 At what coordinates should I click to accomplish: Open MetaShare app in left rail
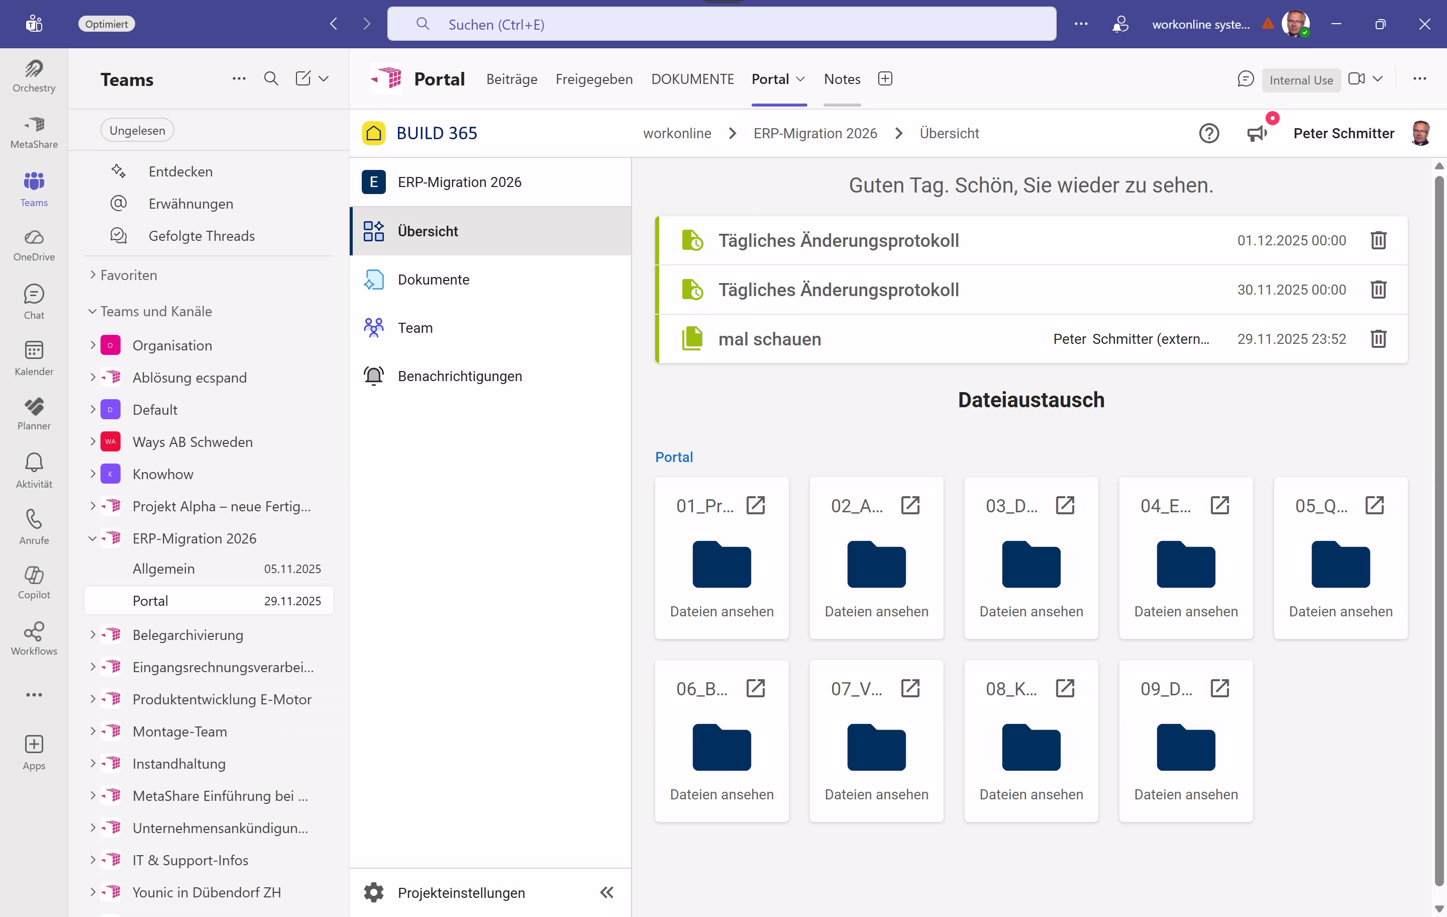tap(34, 132)
